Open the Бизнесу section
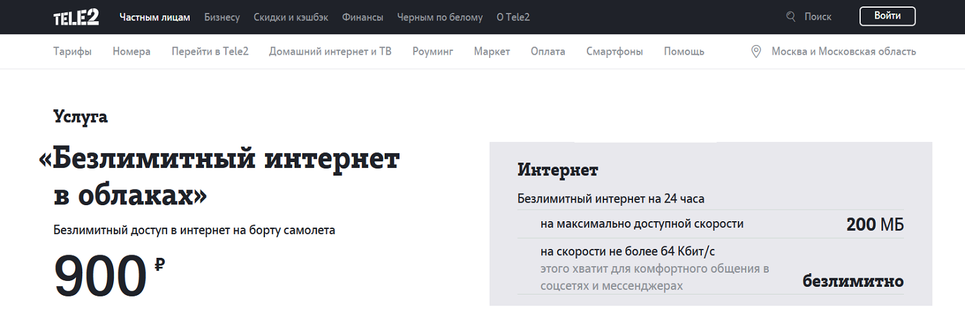Screen dimensions: 965x317 [x=222, y=17]
